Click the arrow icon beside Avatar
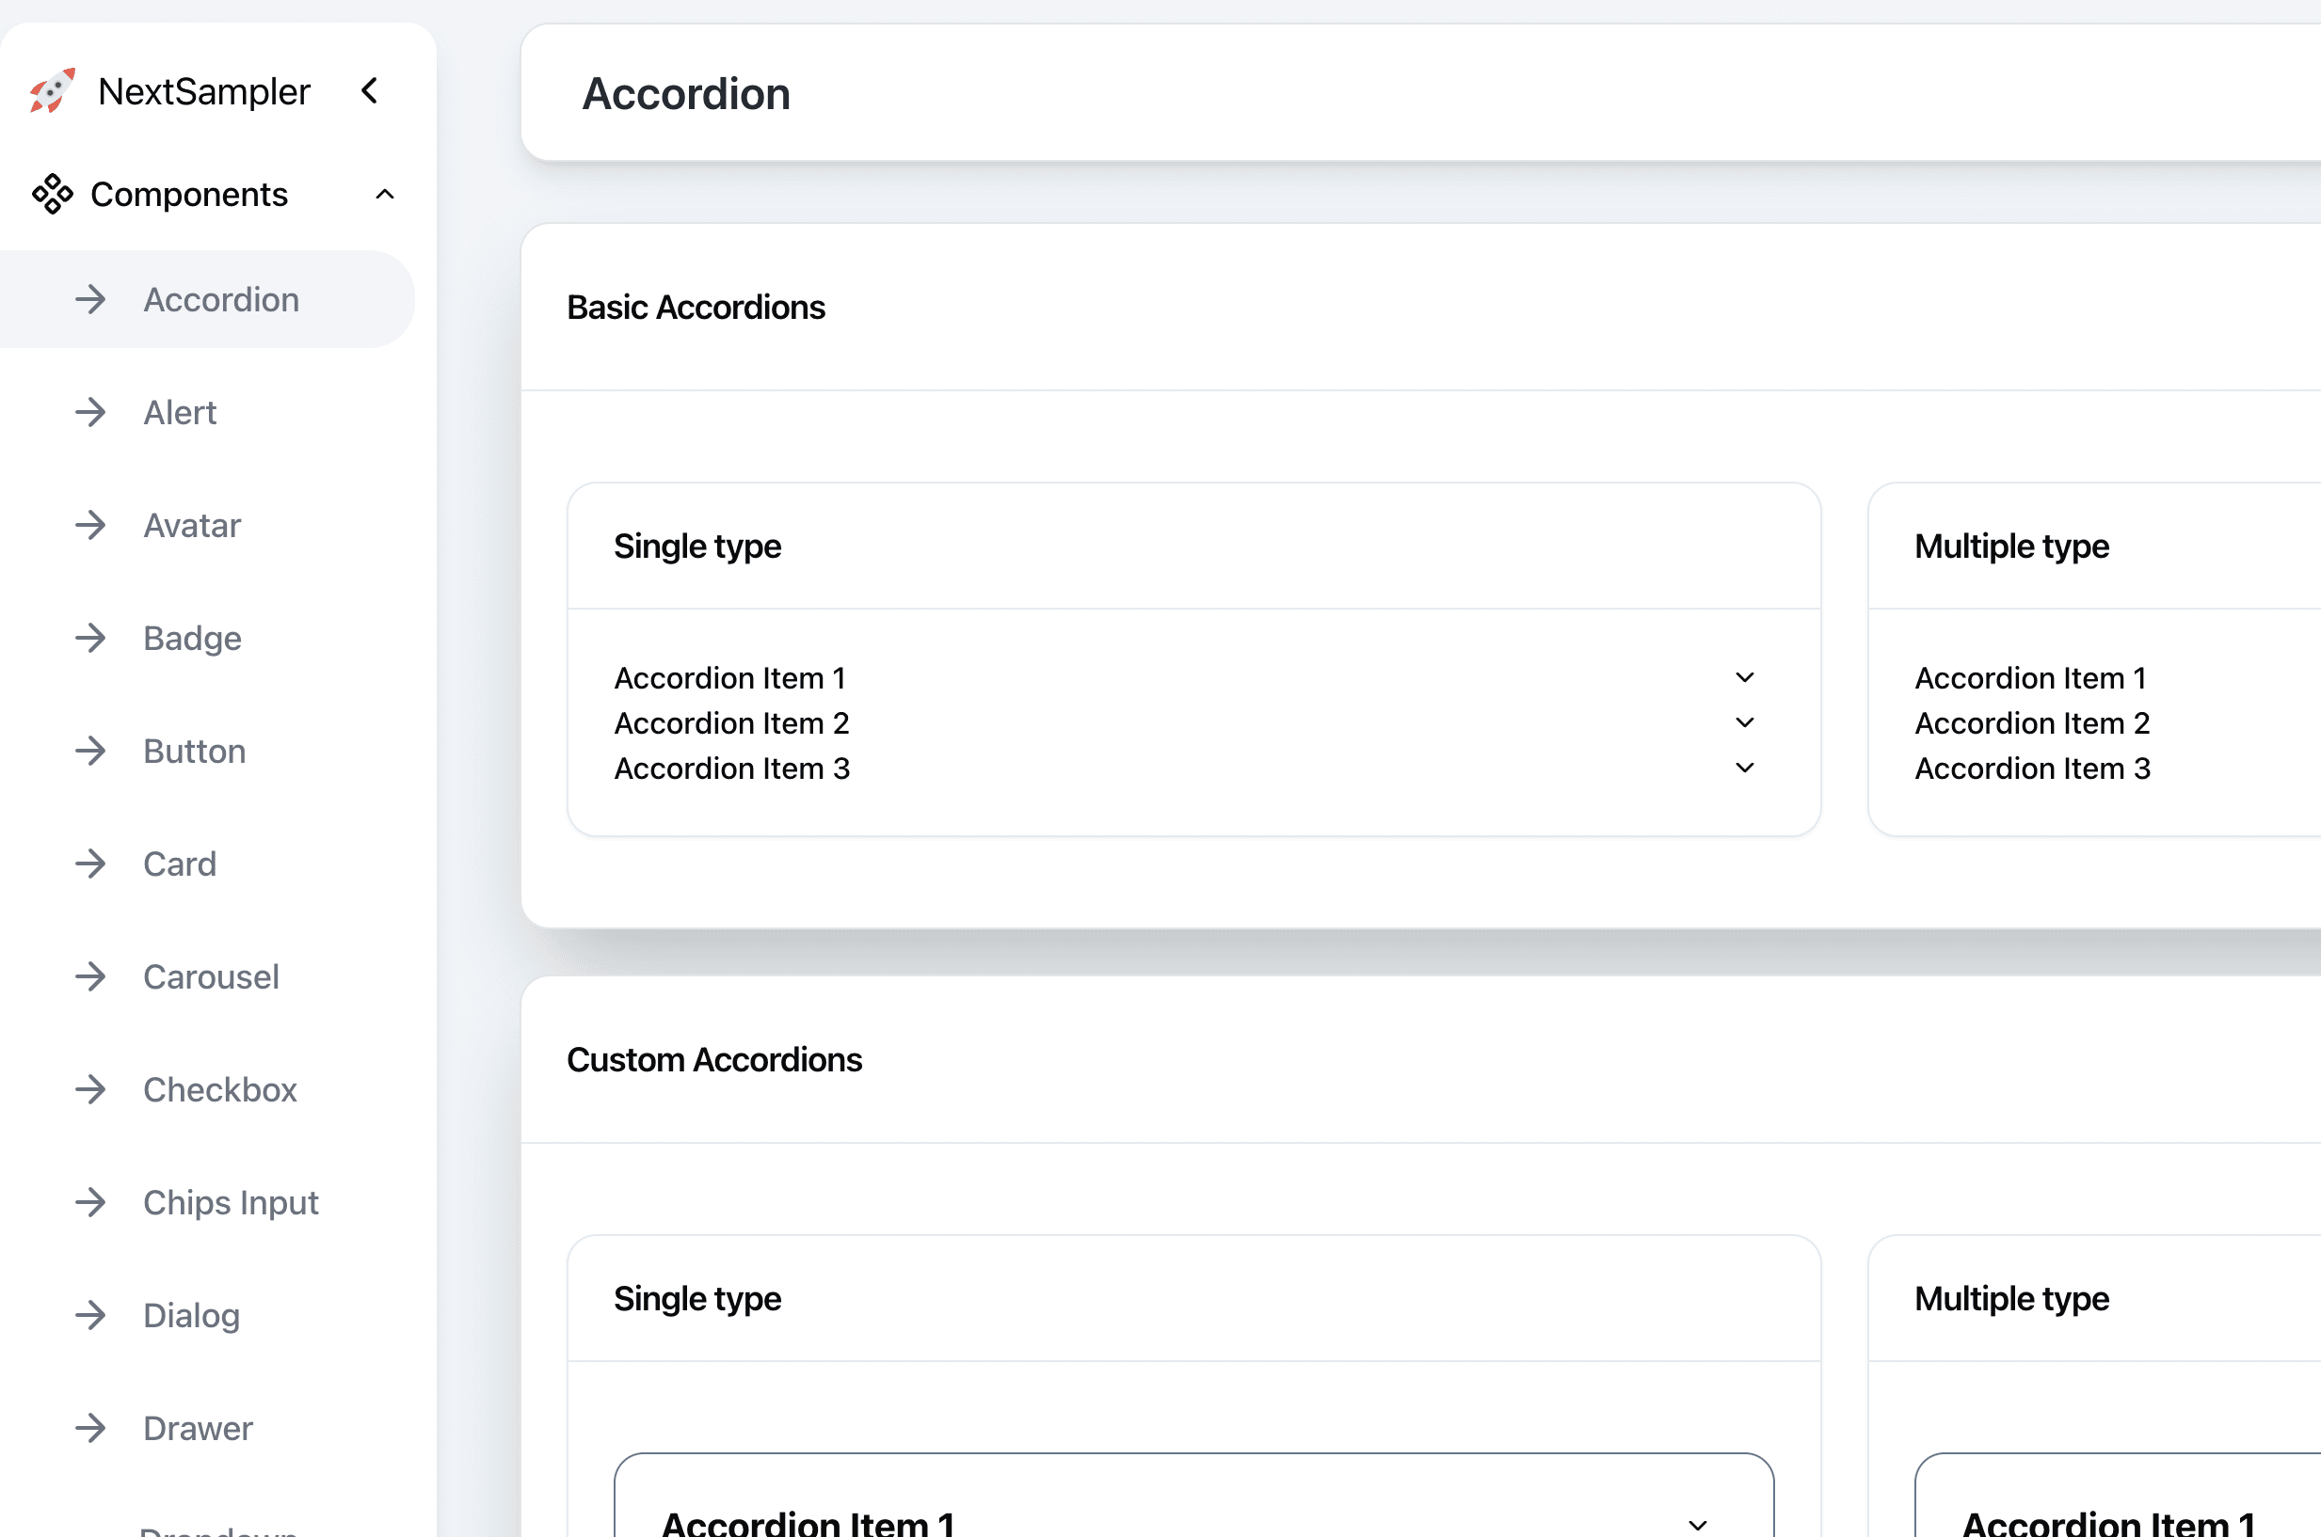Image resolution: width=2321 pixels, height=1537 pixels. pos(90,526)
